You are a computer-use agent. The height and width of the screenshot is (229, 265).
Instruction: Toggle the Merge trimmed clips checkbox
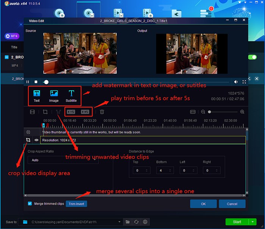pos(30,204)
